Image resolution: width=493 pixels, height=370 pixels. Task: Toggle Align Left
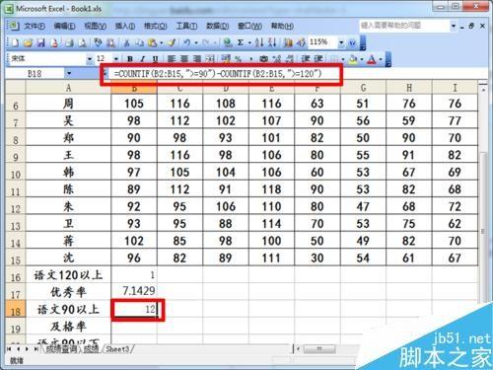pyautogui.click(x=172, y=59)
